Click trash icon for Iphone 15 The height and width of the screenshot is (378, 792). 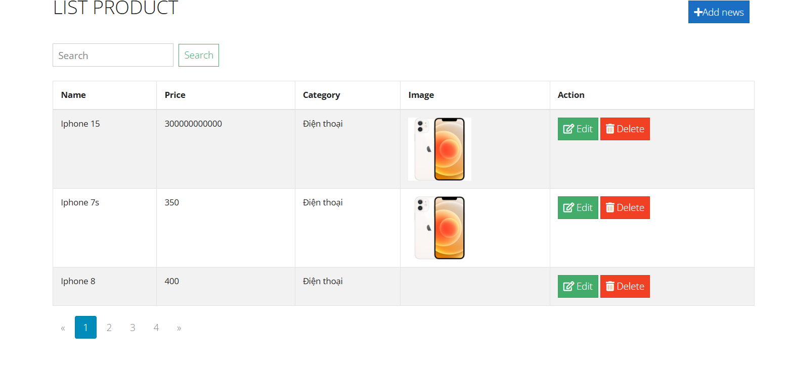coord(610,129)
